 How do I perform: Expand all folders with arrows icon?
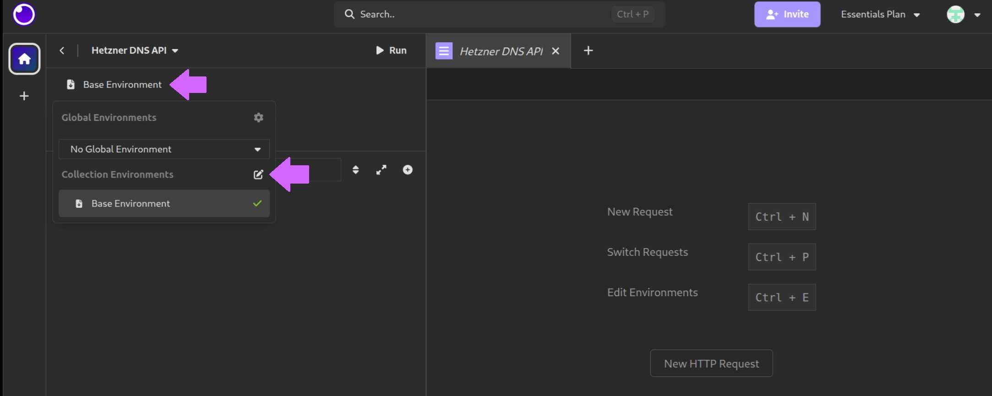point(381,170)
